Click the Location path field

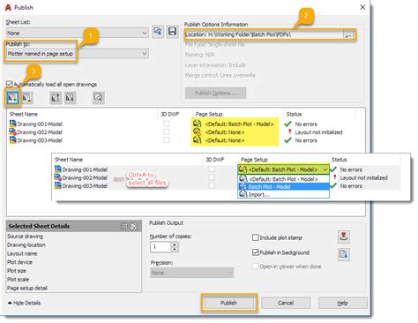point(264,35)
